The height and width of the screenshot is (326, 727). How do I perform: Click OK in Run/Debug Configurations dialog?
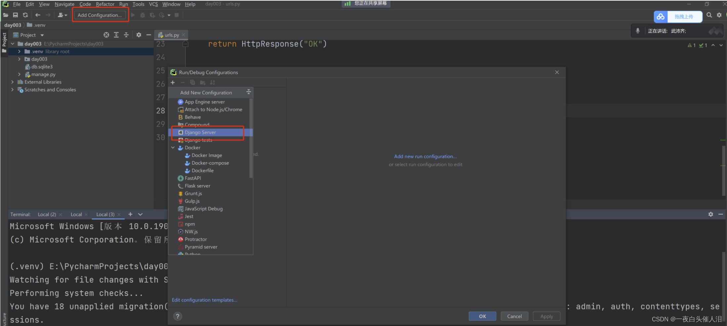pos(482,316)
